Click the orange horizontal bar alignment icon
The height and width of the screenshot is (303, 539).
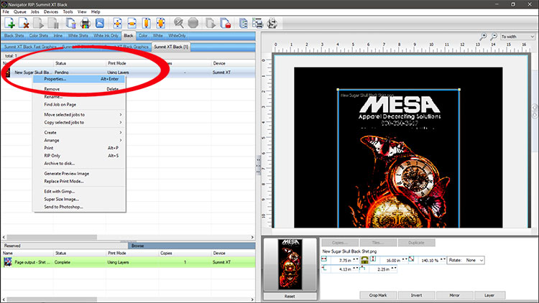click(132, 24)
